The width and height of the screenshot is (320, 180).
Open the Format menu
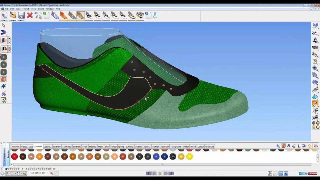25,9
